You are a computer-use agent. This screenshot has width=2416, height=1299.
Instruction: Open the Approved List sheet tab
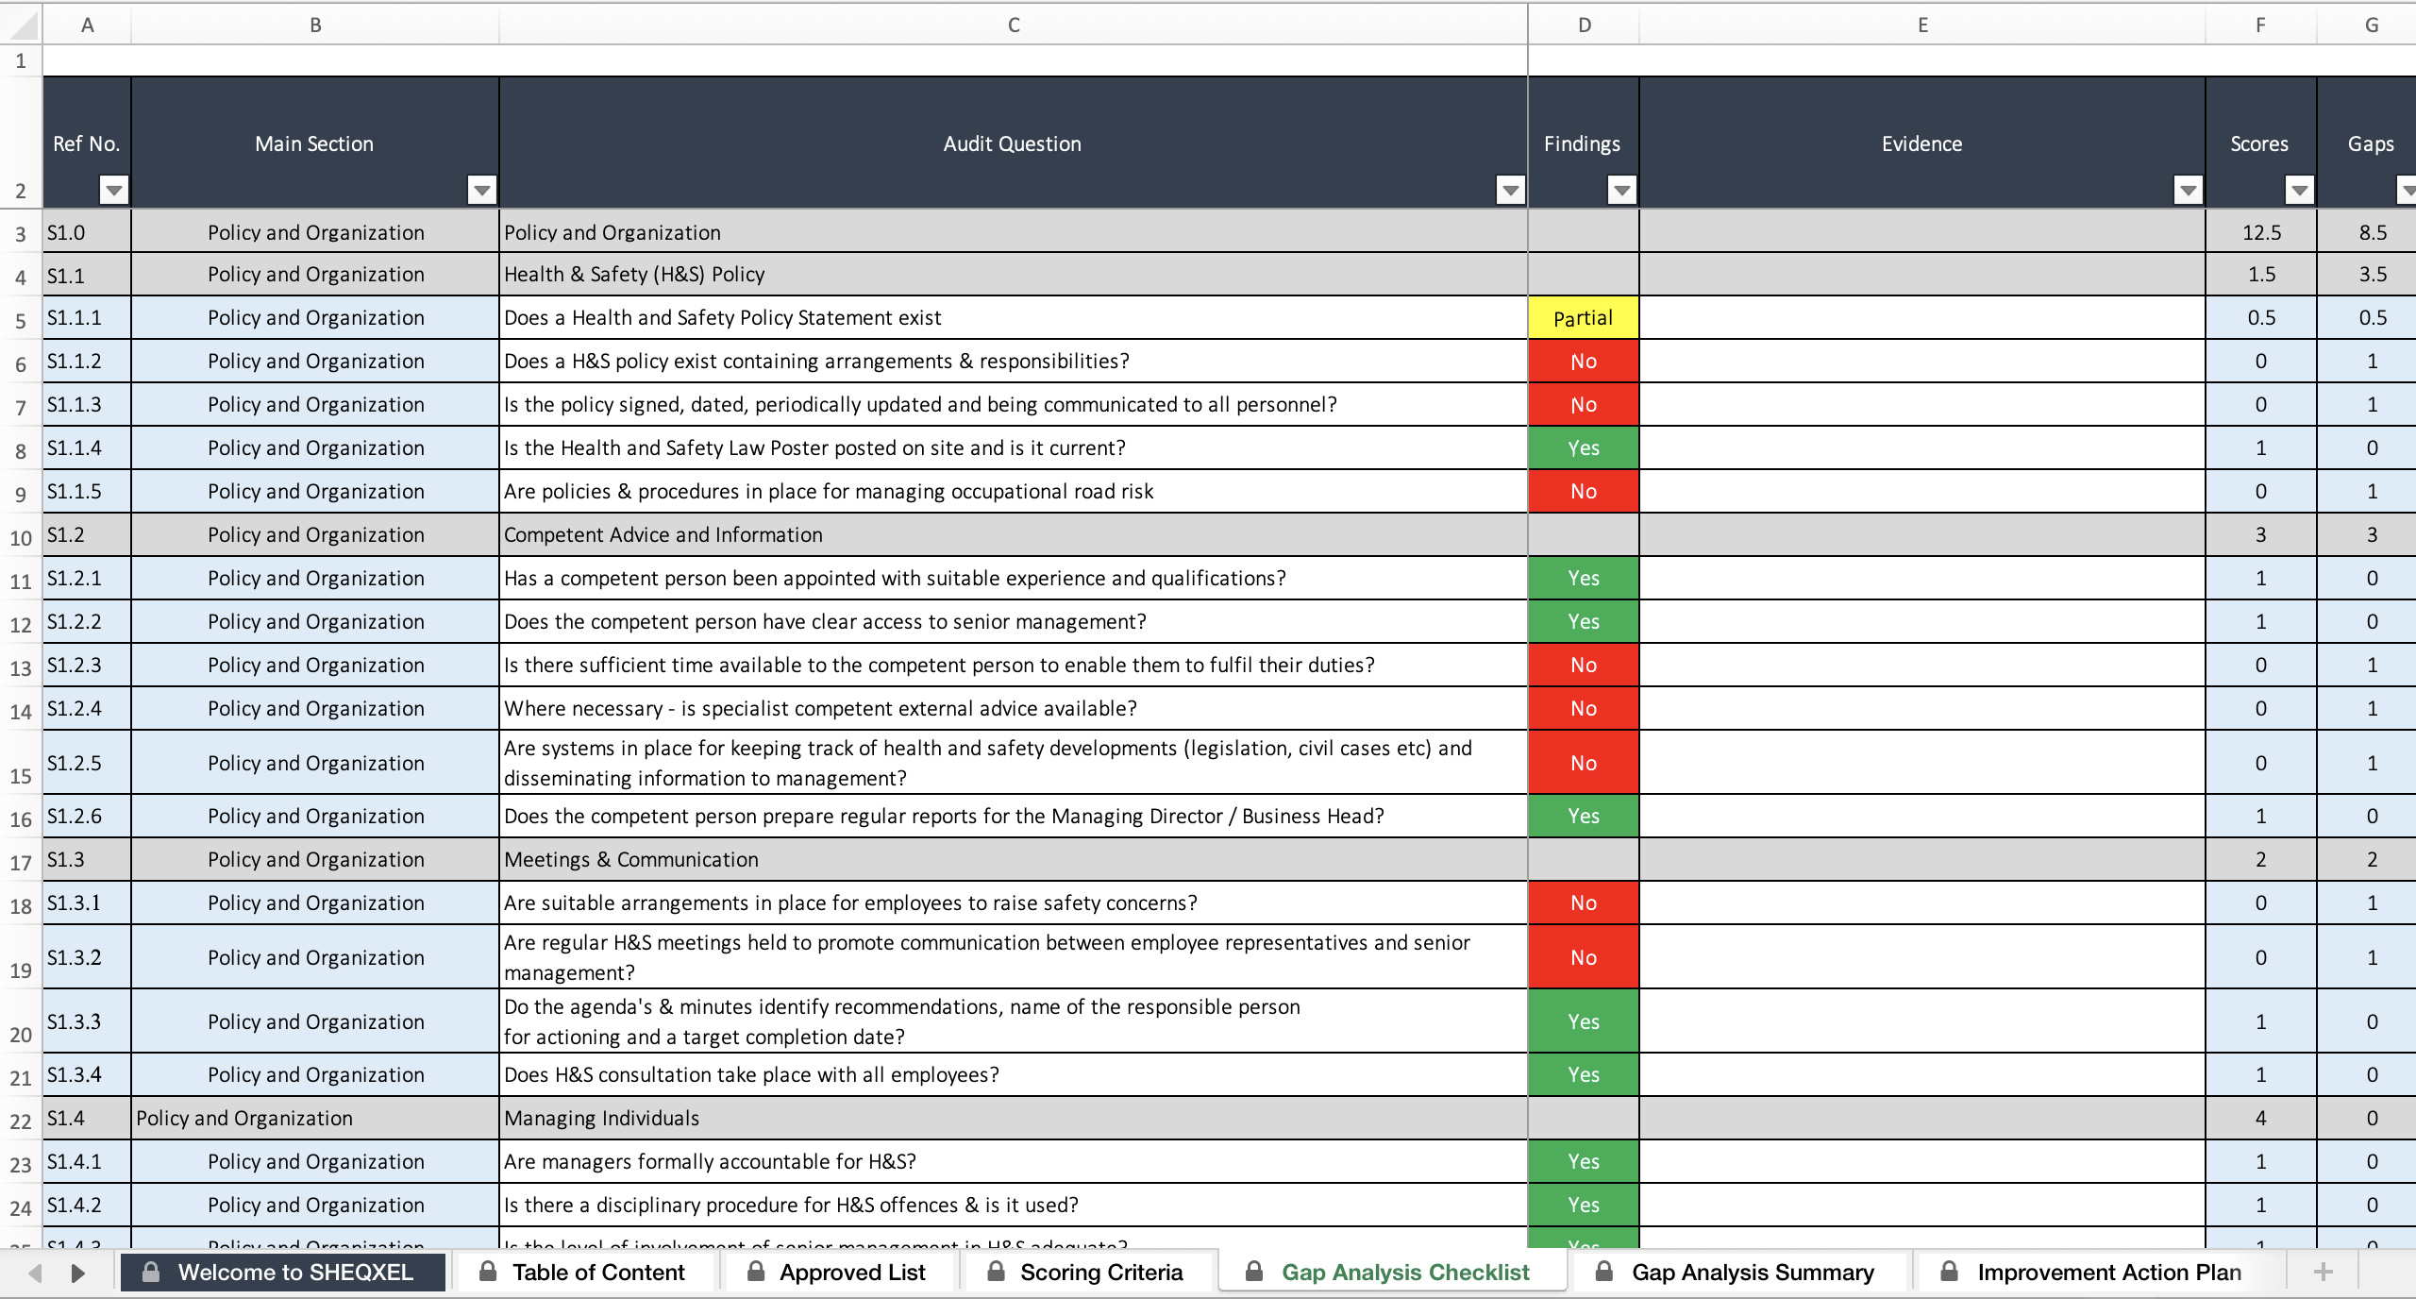coord(838,1273)
